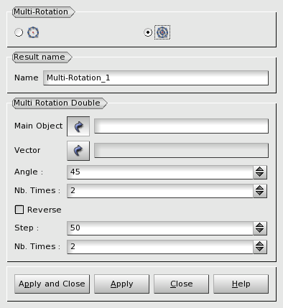This screenshot has height=308, width=283.
Task: Increase first Nb. Times spinner value
Action: pos(260,187)
